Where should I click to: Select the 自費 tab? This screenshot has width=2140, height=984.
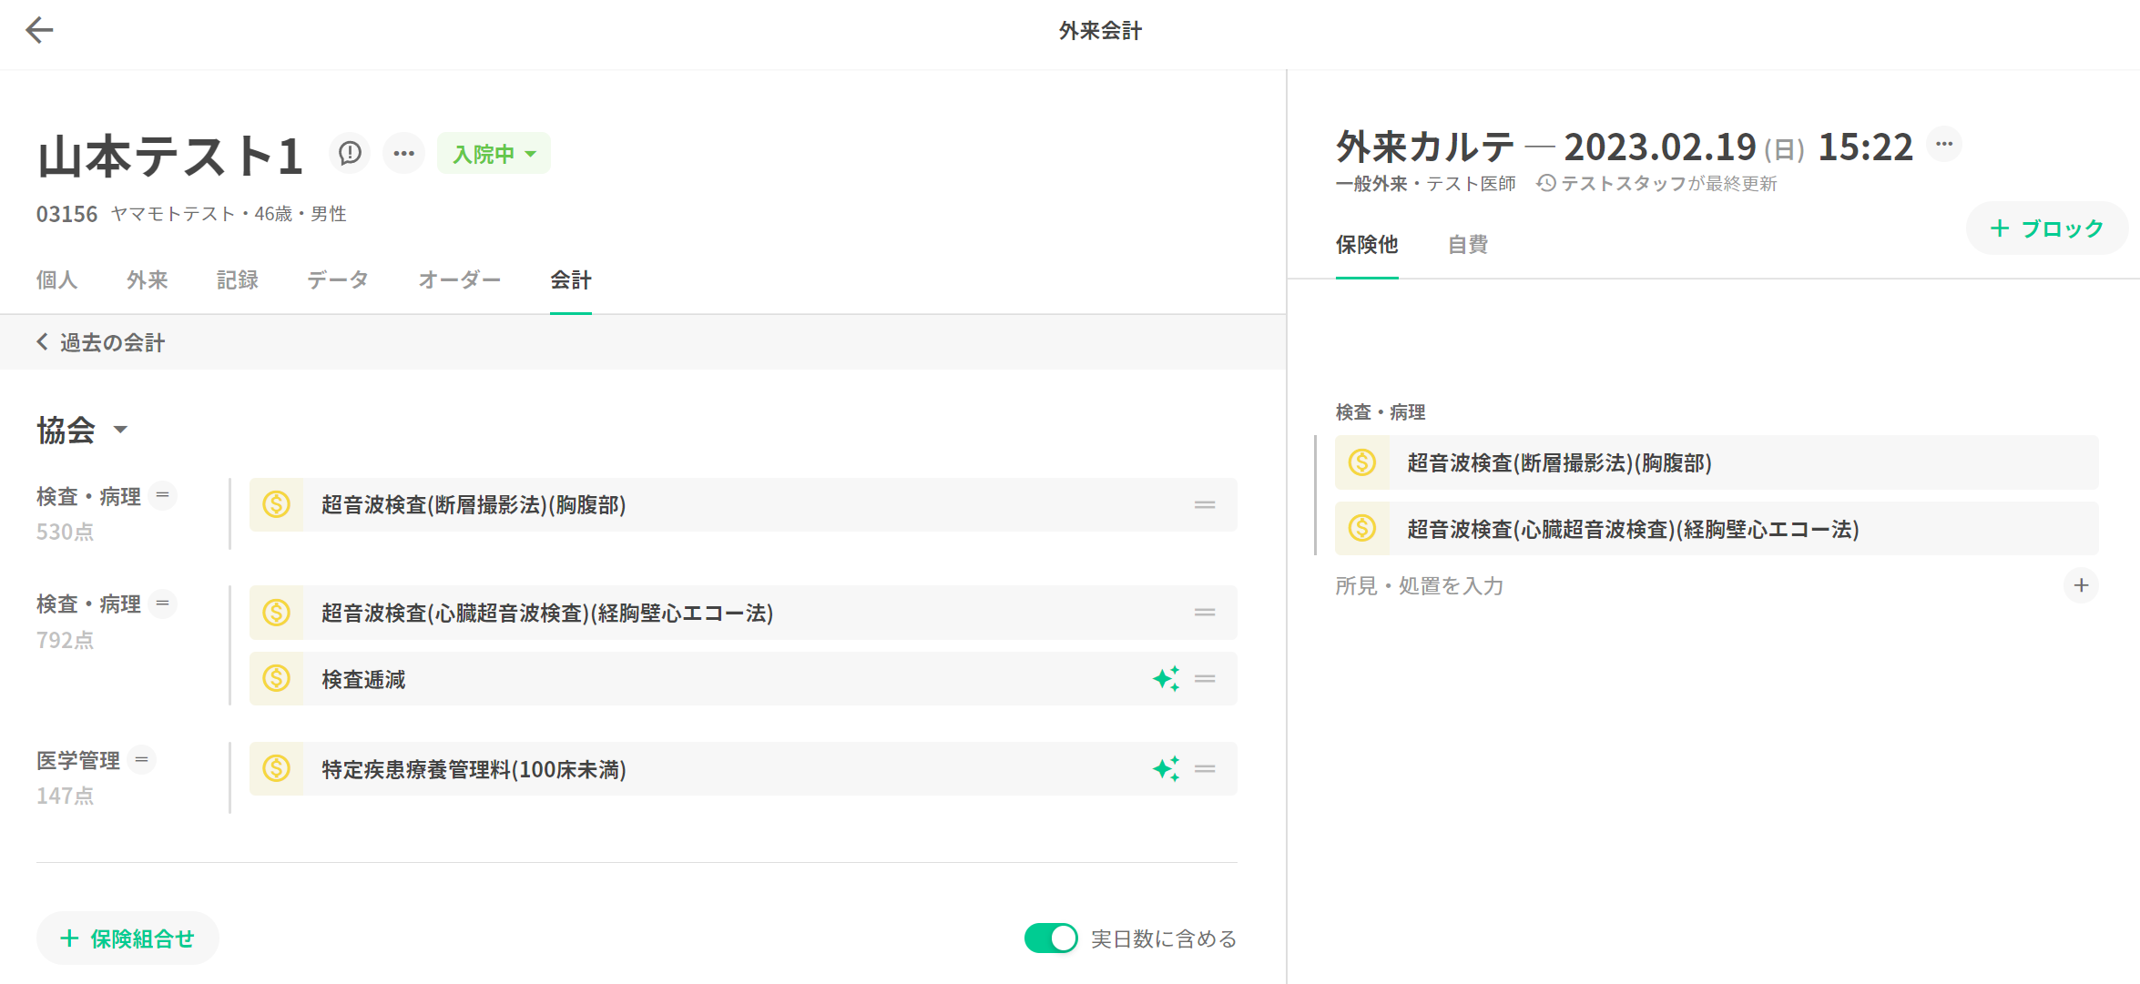tap(1467, 245)
